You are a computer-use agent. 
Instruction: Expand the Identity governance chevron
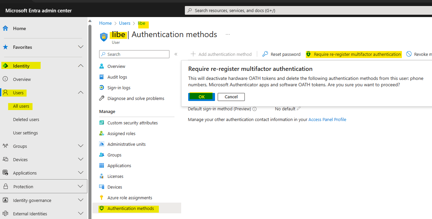81,200
